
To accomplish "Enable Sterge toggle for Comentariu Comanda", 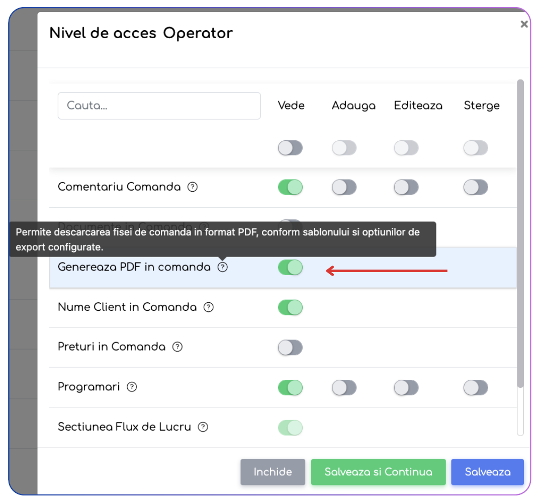I will [476, 187].
